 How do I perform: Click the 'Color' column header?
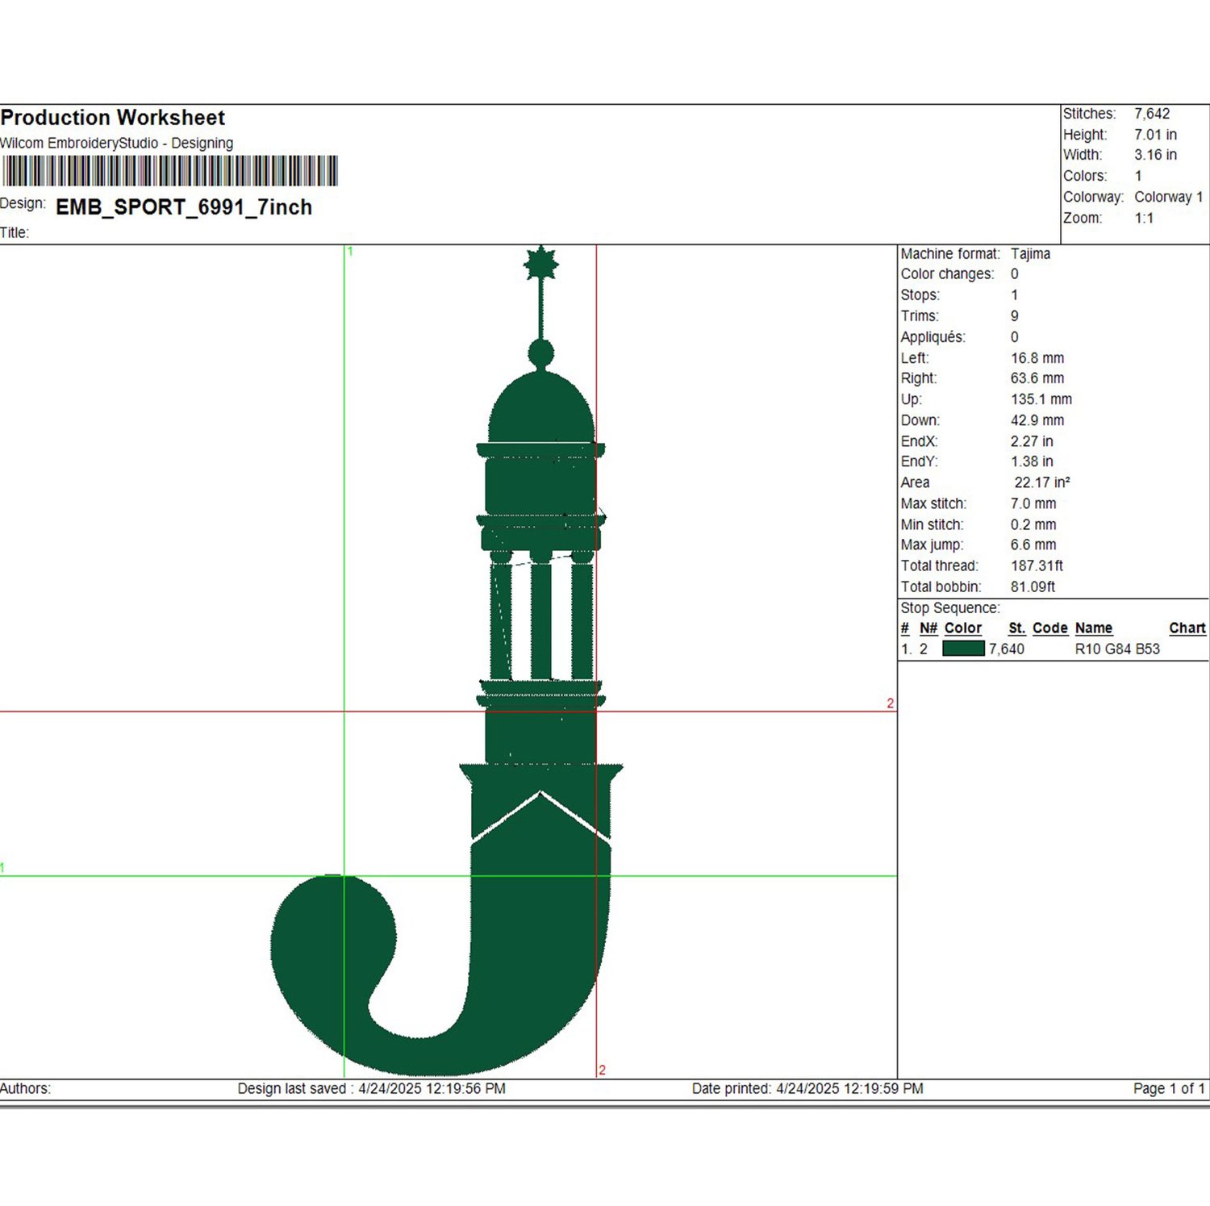tap(963, 628)
